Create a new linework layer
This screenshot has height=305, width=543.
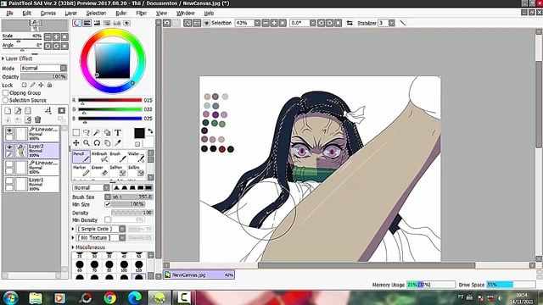click(18, 111)
